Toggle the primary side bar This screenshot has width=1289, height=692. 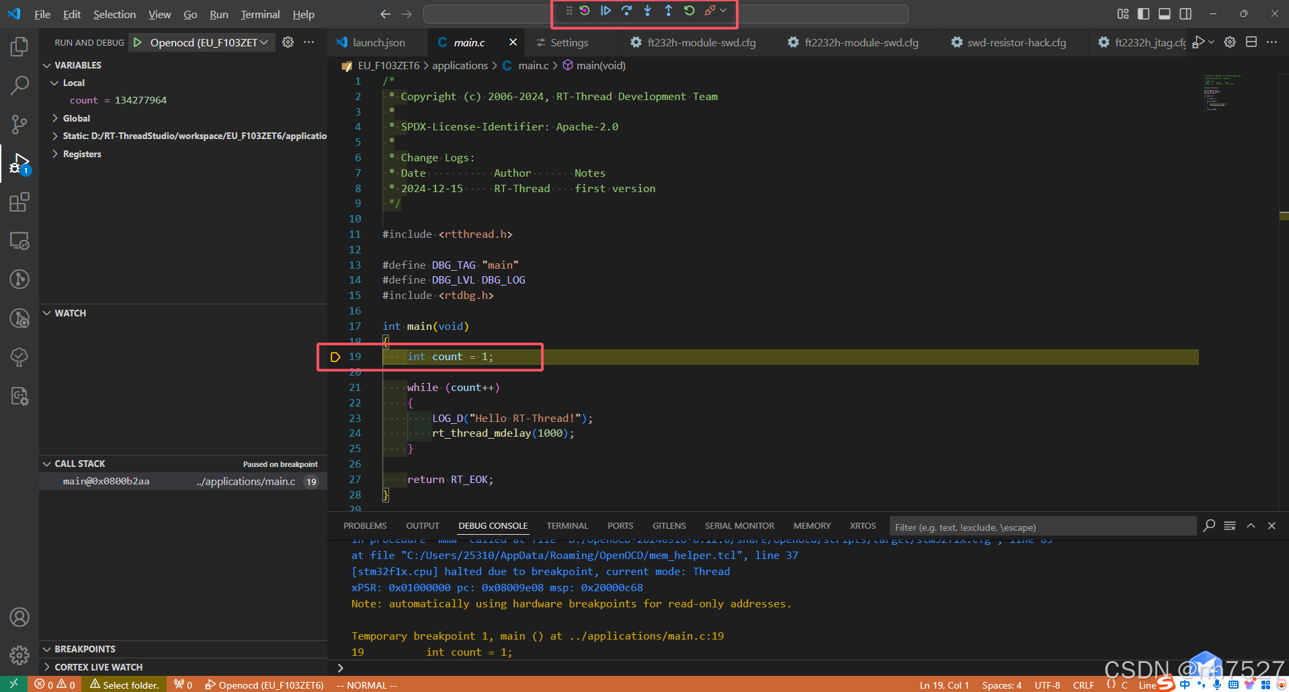(x=1143, y=13)
